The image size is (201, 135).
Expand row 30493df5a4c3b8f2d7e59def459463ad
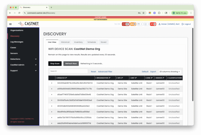(52, 100)
